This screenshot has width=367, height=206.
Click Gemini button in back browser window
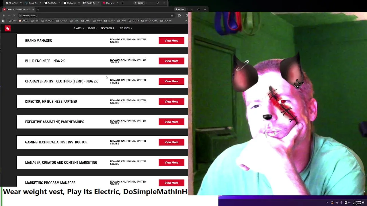click(x=139, y=3)
